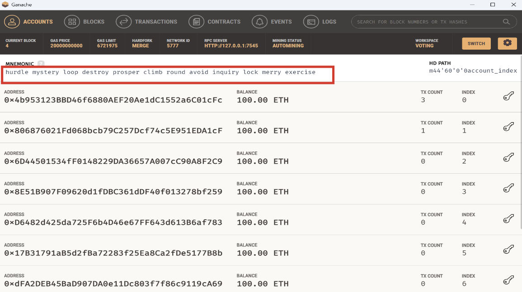This screenshot has width=522, height=292.
Task: Click the gas price value 20000000000
Action: tap(66, 46)
